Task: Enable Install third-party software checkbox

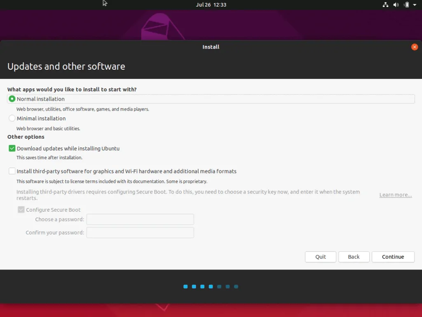Action: coord(12,171)
